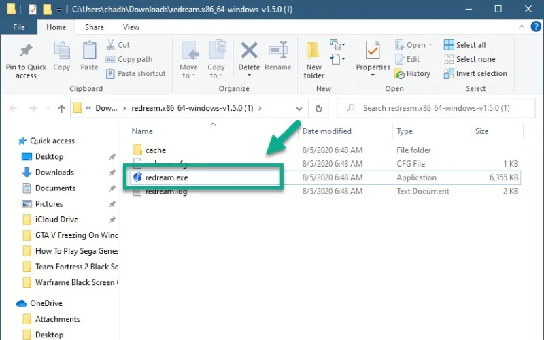Screen dimensions: 544x340
Task: Click the Properties checkmark icon
Action: coord(373,50)
